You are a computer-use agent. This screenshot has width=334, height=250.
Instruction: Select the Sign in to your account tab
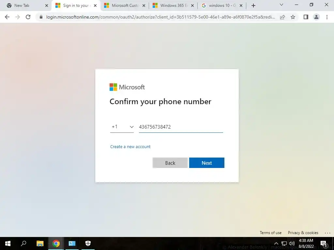76,6
